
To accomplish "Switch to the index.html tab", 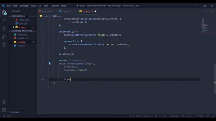I will (46, 11).
